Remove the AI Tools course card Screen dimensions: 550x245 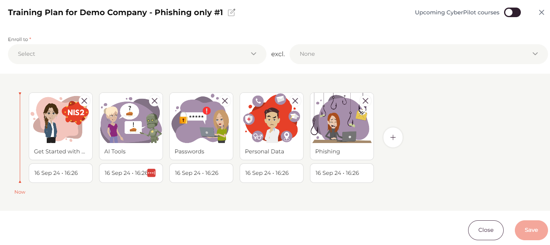click(x=155, y=101)
